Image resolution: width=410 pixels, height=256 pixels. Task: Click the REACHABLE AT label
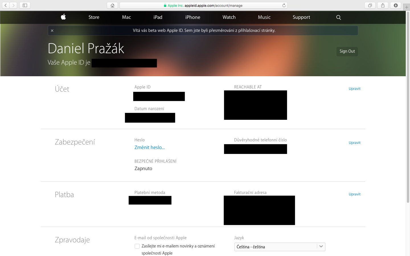[248, 87]
